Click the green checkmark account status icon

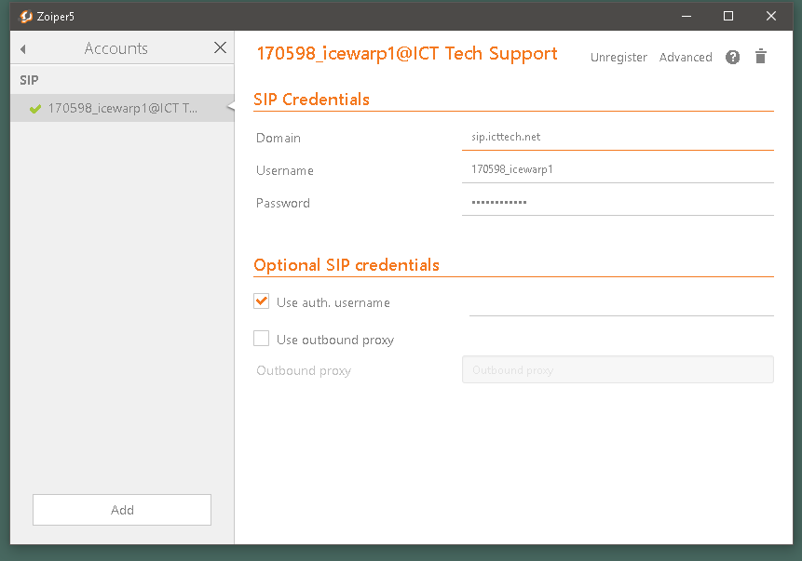(x=35, y=108)
